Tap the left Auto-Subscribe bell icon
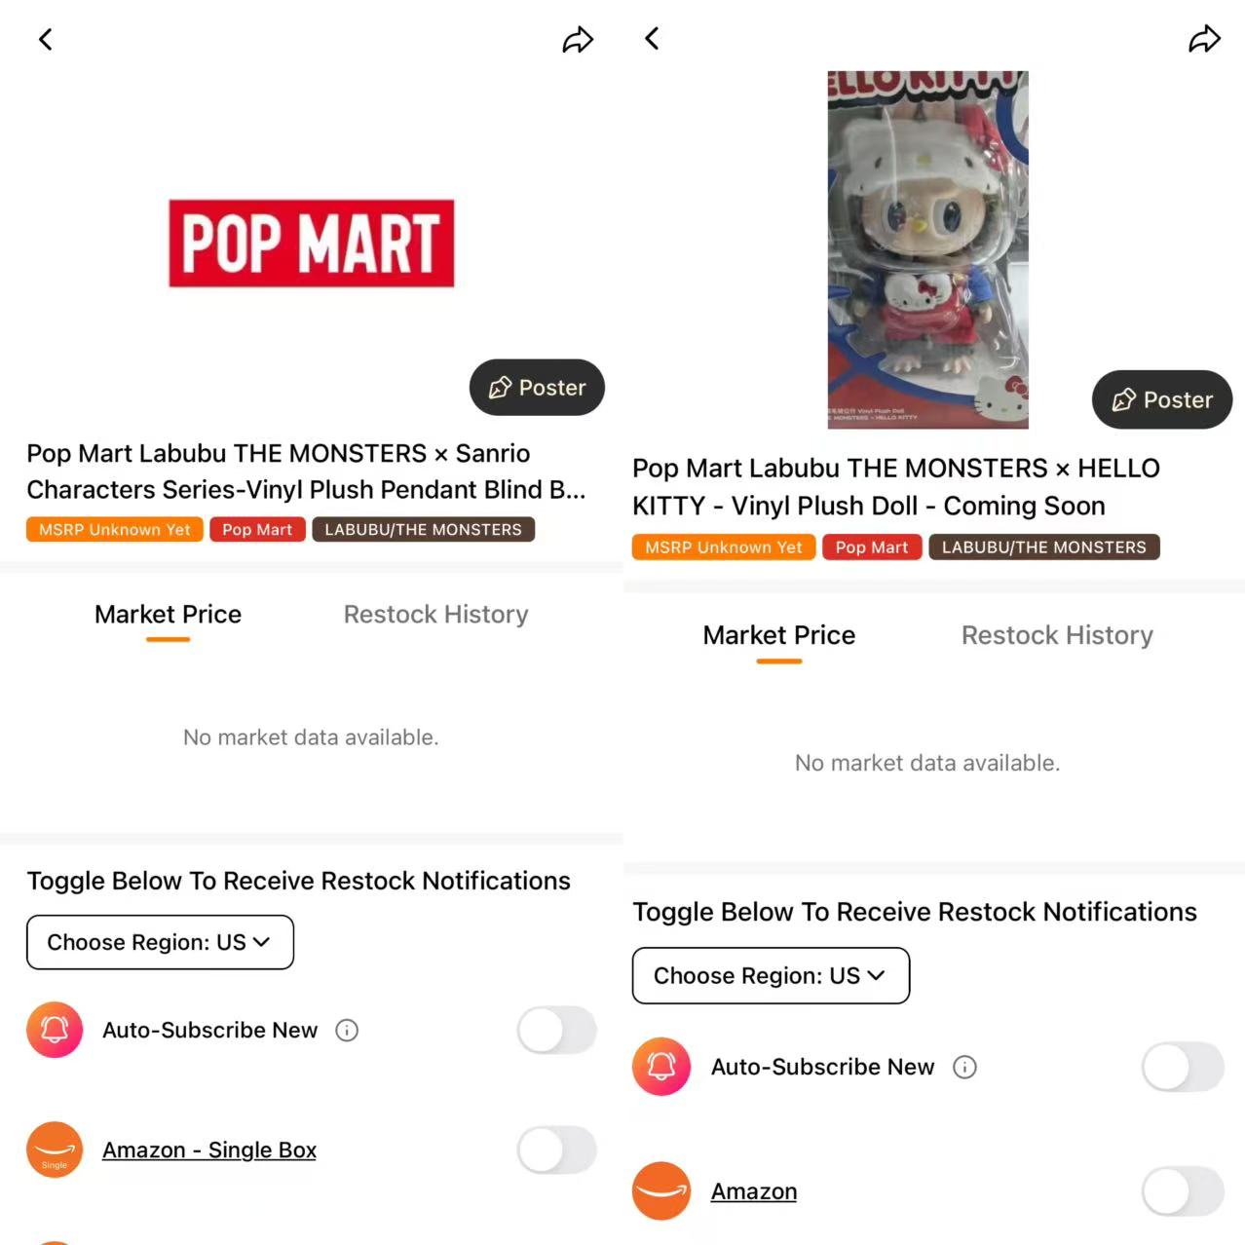The height and width of the screenshot is (1245, 1245). (x=55, y=1030)
